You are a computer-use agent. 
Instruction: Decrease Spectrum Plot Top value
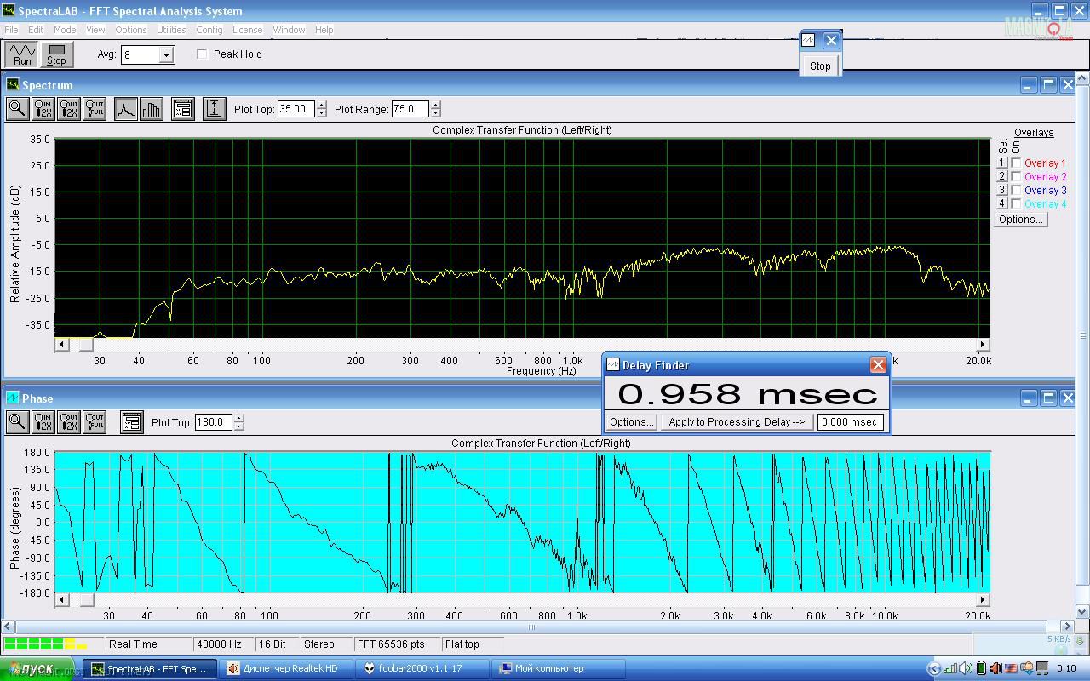[x=321, y=113]
